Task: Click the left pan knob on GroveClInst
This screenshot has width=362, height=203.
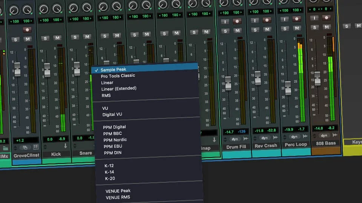Action: pyautogui.click(x=14, y=11)
